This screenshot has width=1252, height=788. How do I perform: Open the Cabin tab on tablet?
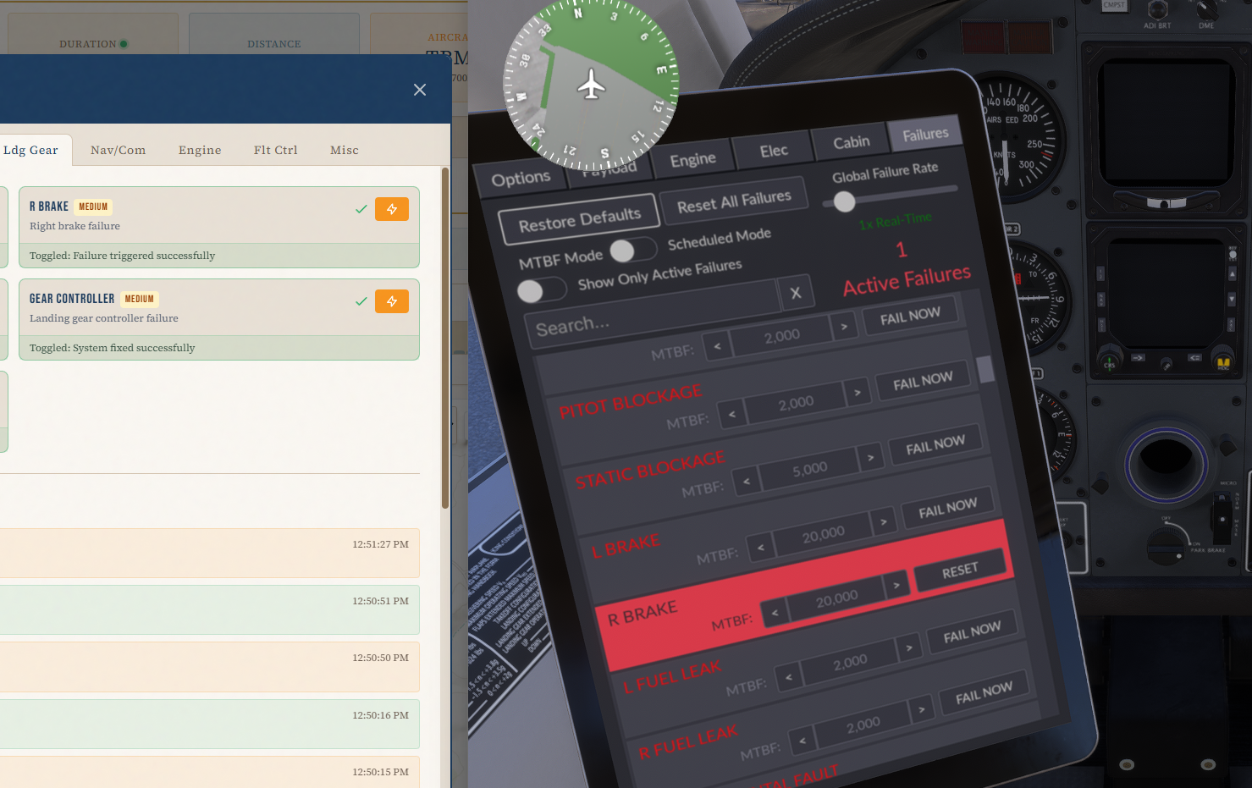pyautogui.click(x=851, y=142)
